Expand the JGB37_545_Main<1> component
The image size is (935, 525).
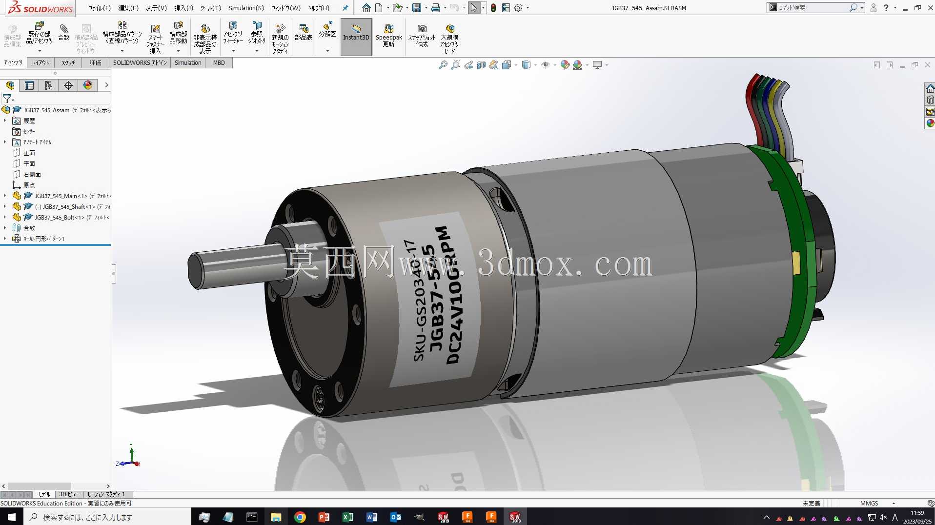click(5, 196)
